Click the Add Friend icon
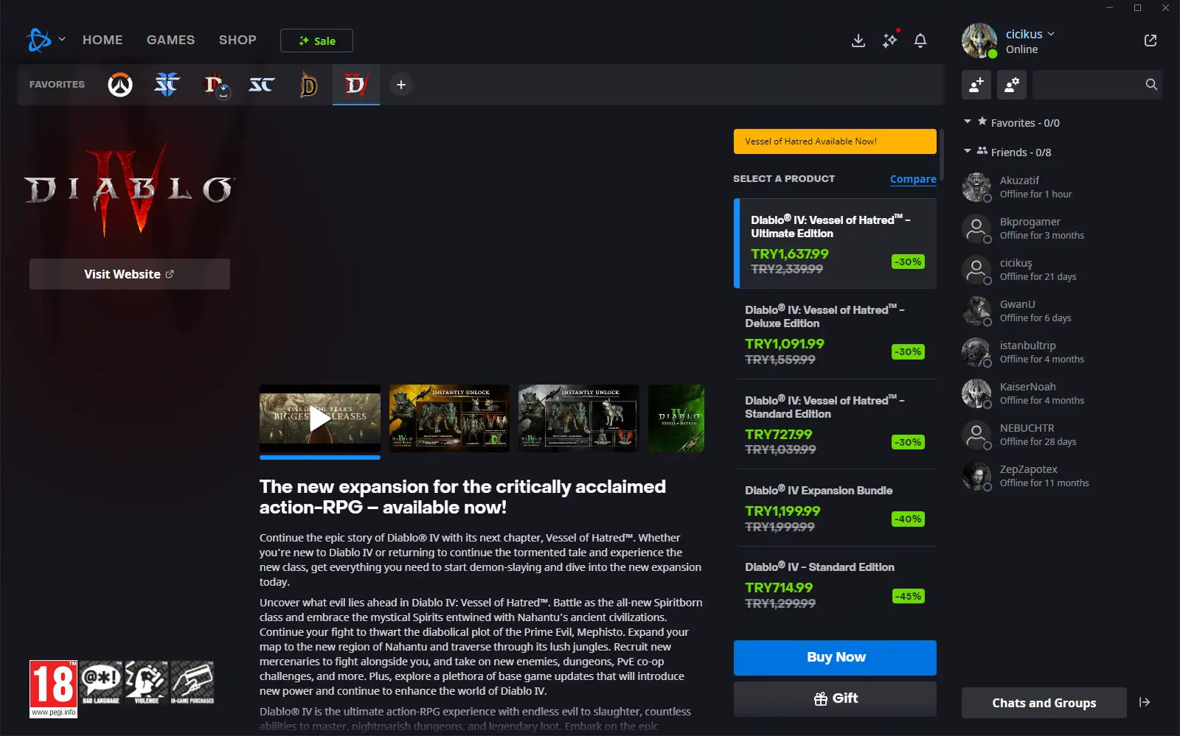This screenshot has height=736, width=1180. pyautogui.click(x=976, y=85)
